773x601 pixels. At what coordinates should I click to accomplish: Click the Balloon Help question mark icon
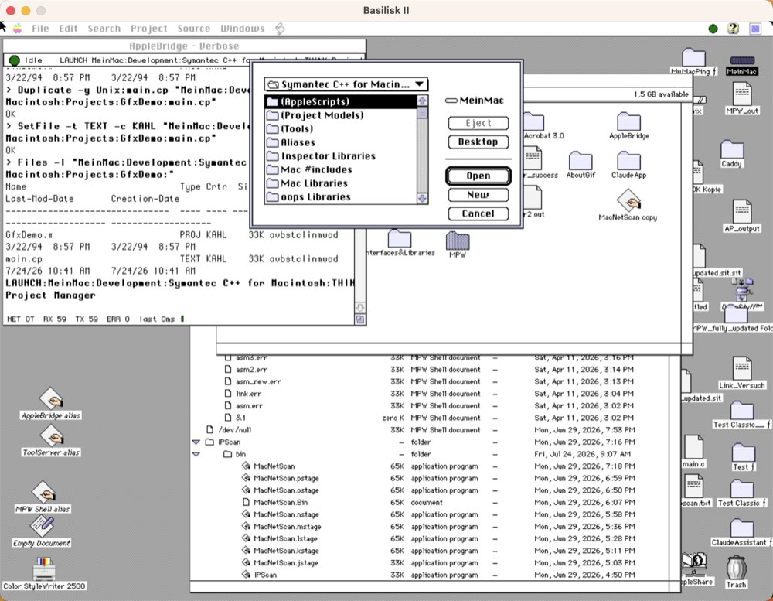coord(733,29)
